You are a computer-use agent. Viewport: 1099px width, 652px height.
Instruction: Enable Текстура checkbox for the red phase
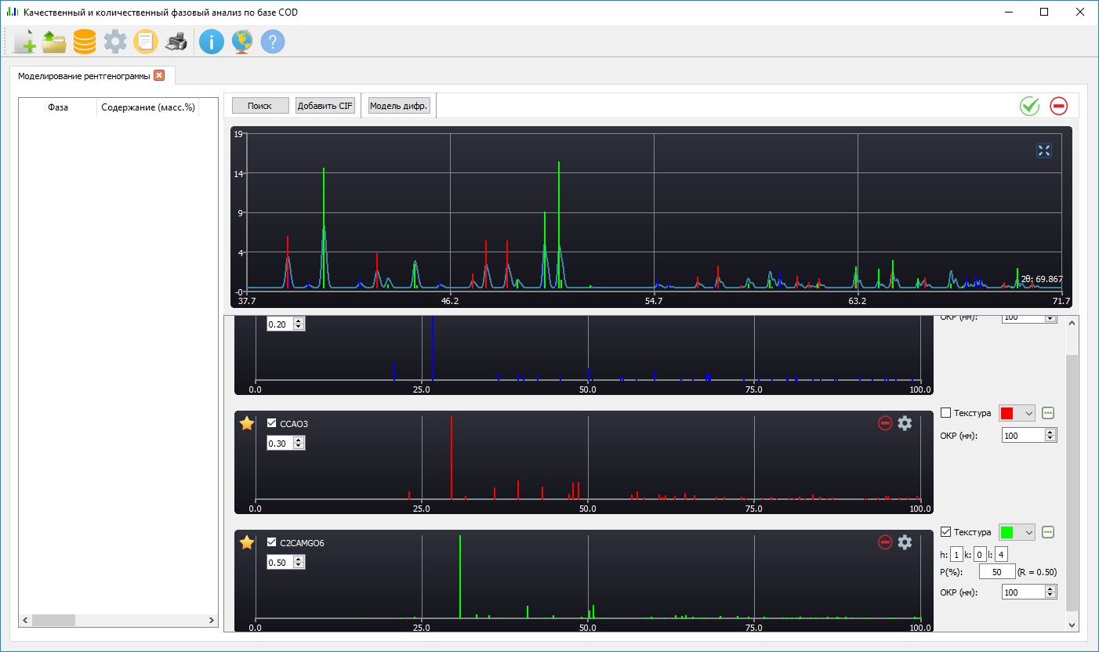[945, 413]
